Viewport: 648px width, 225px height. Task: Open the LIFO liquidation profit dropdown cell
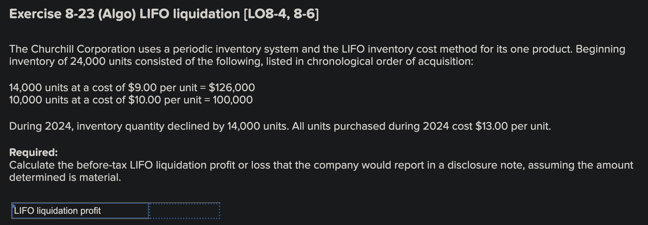(81, 211)
